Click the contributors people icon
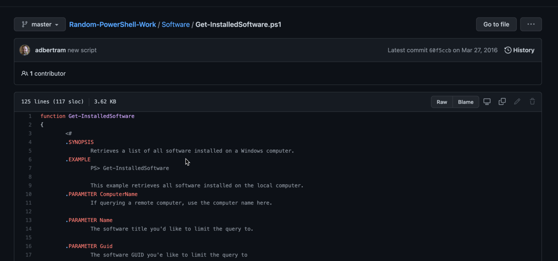This screenshot has height=261, width=558. tap(24, 73)
